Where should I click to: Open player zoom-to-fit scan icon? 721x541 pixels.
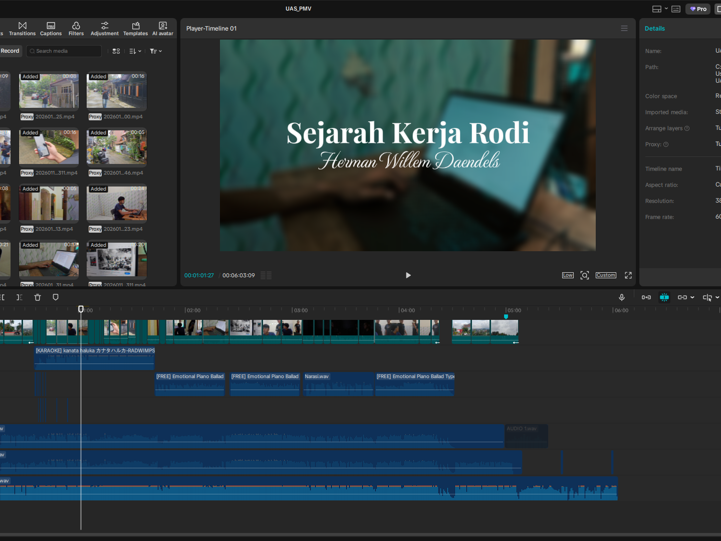point(584,275)
